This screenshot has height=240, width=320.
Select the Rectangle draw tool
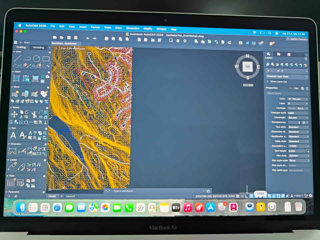click(x=46, y=59)
